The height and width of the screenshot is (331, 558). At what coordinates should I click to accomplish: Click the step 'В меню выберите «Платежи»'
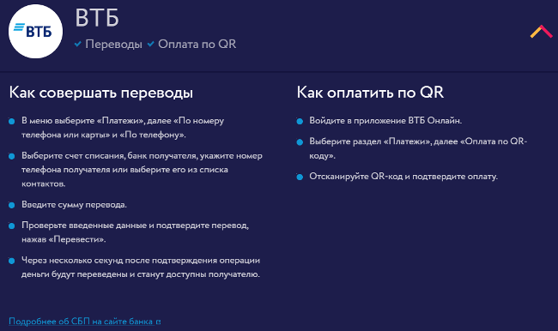(x=123, y=128)
